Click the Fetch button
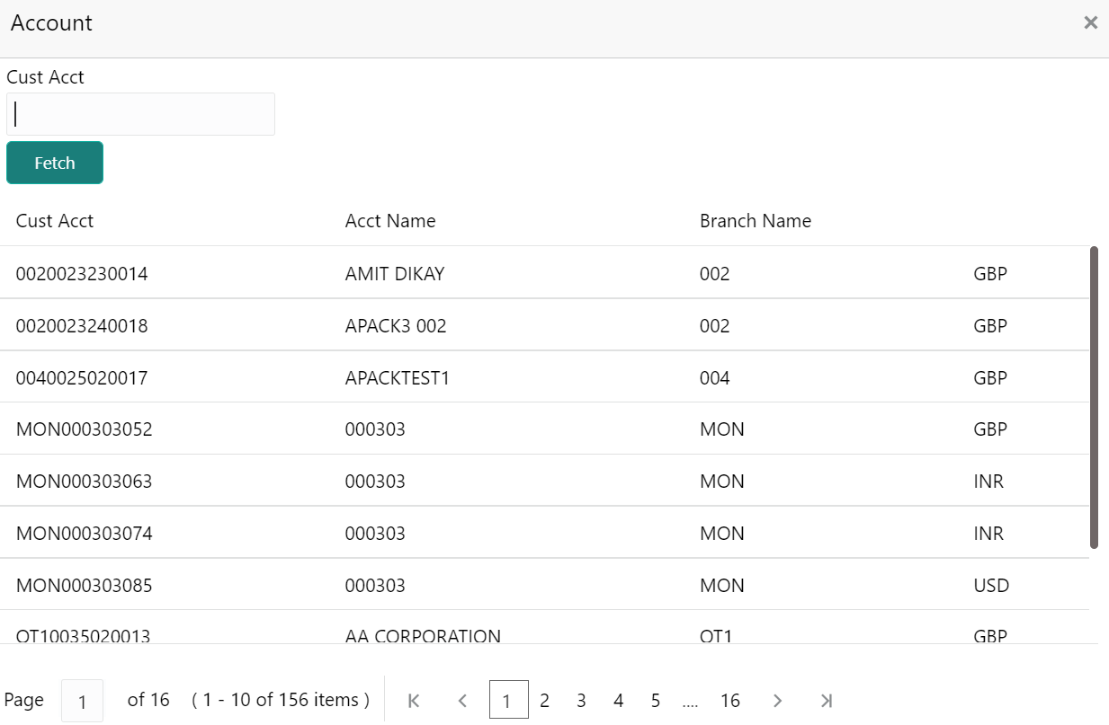The width and height of the screenshot is (1109, 725). 55,163
